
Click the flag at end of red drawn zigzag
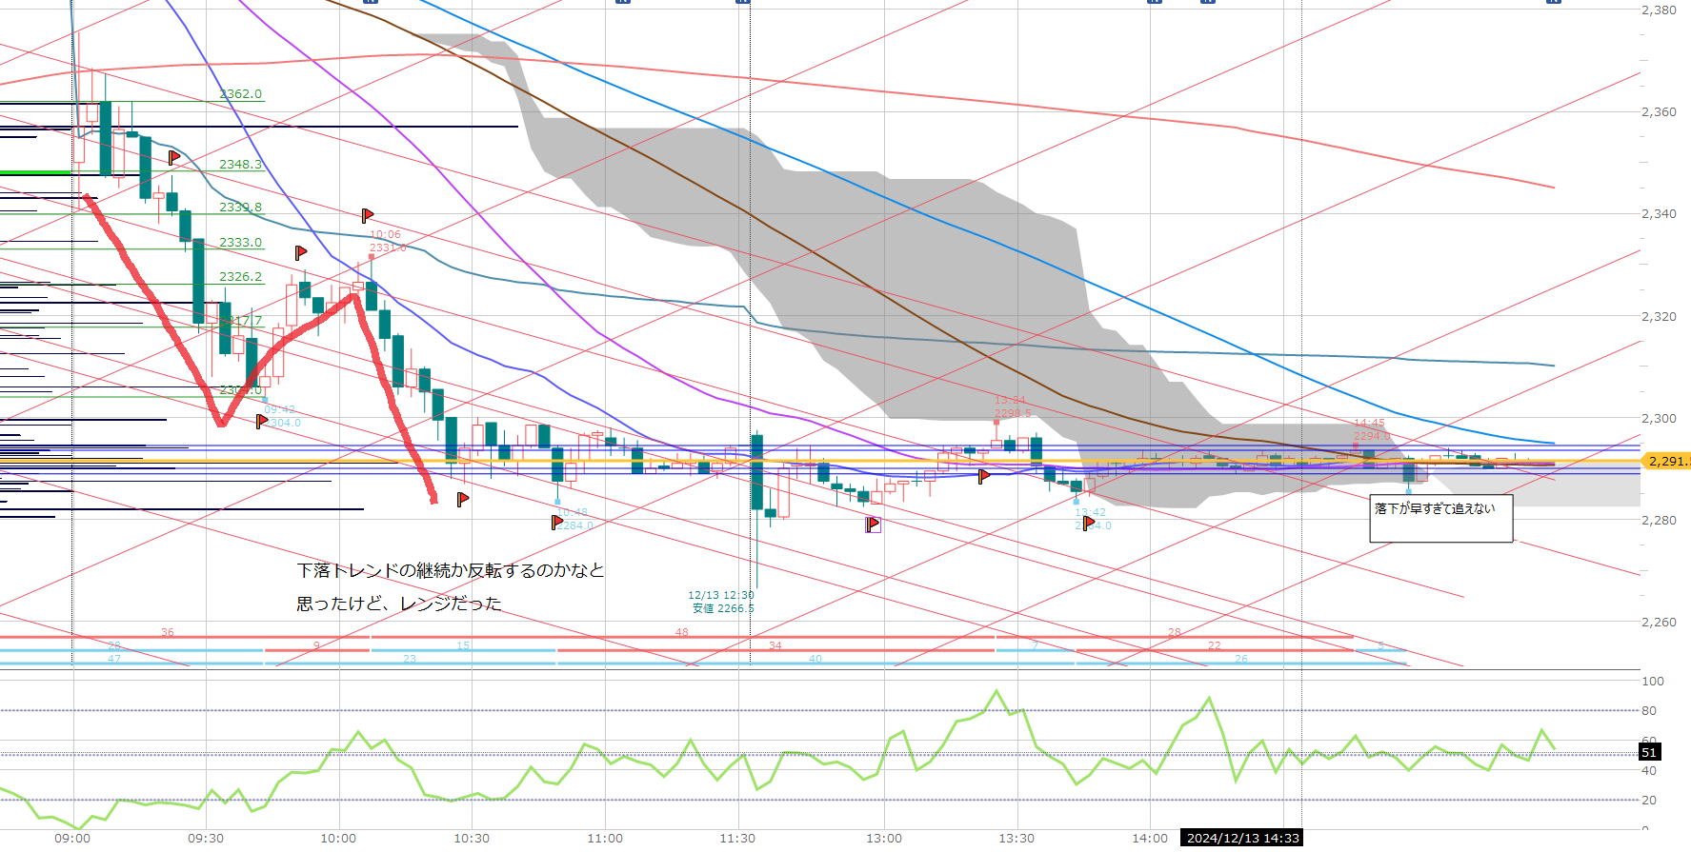[x=462, y=499]
